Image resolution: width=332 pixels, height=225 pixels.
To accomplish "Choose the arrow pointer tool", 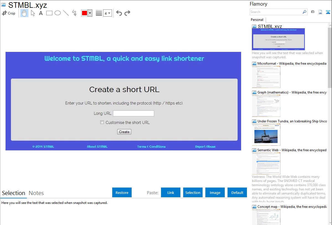I will click(33, 13).
